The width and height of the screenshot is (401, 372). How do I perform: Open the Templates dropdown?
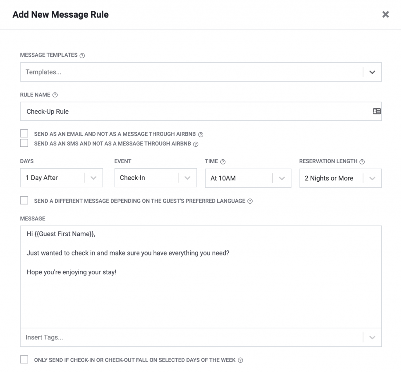pos(371,72)
